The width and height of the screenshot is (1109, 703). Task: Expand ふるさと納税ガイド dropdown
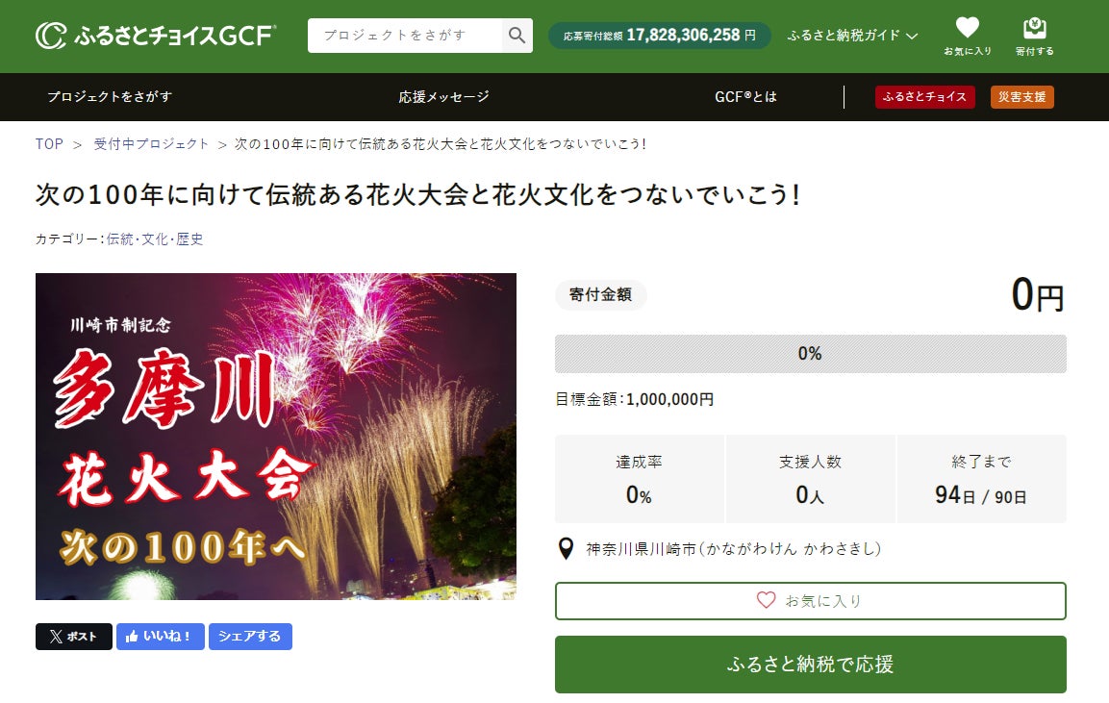pos(852,36)
